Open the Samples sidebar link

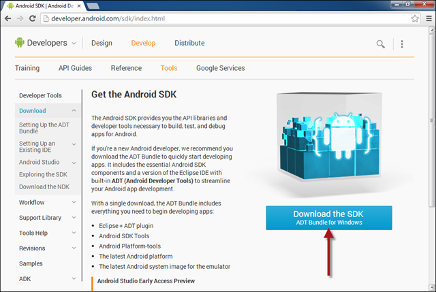pos(31,263)
